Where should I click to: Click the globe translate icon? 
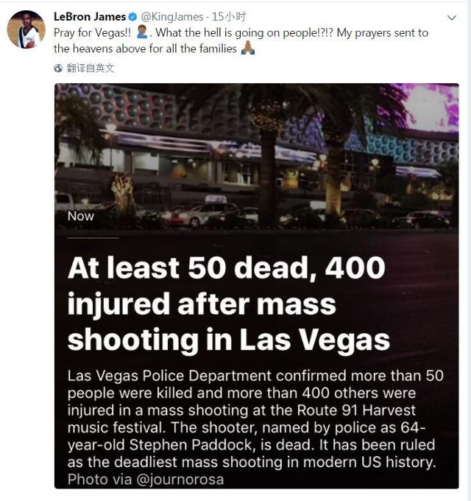click(58, 68)
